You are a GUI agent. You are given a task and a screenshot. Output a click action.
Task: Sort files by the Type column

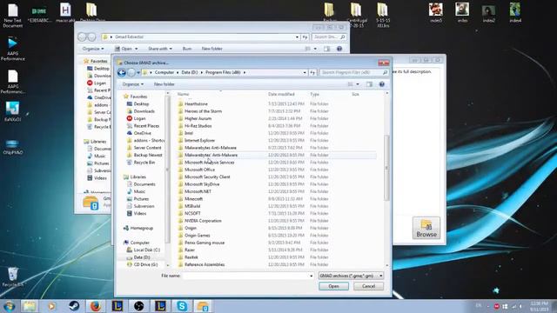[x=315, y=94]
